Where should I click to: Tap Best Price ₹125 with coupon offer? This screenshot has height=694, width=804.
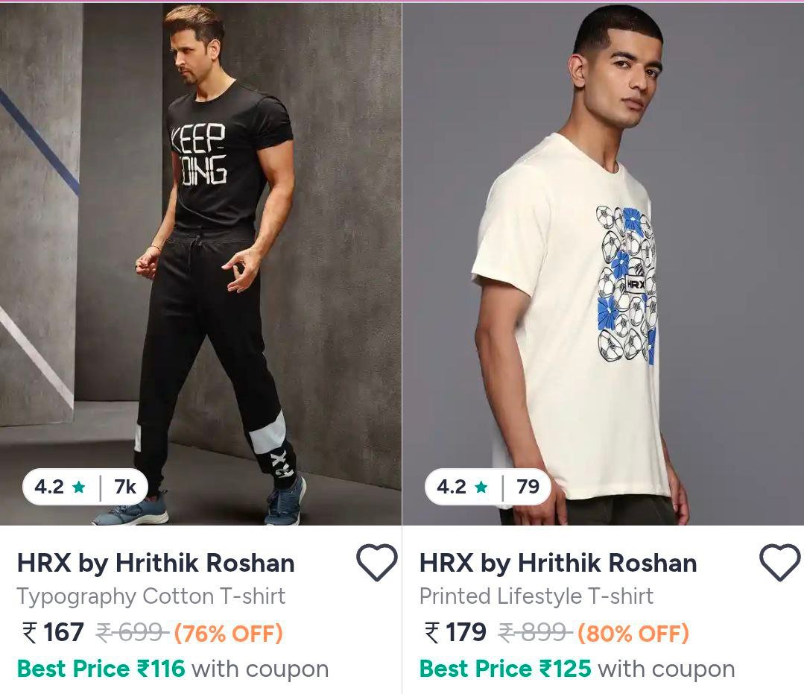click(577, 669)
